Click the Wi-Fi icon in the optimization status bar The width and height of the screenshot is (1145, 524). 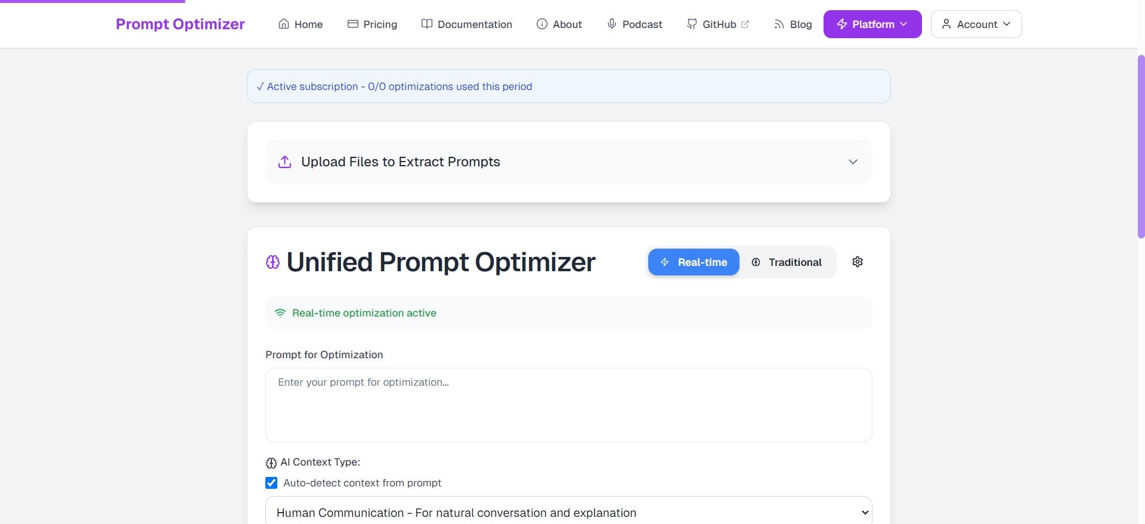(280, 312)
